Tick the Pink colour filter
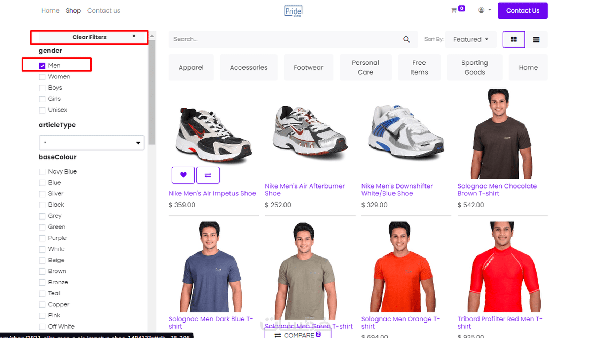Viewport: 592px width, 338px height. (42, 316)
